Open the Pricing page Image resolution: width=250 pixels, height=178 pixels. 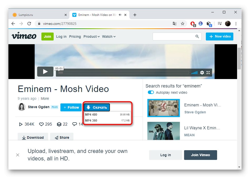click(x=75, y=36)
